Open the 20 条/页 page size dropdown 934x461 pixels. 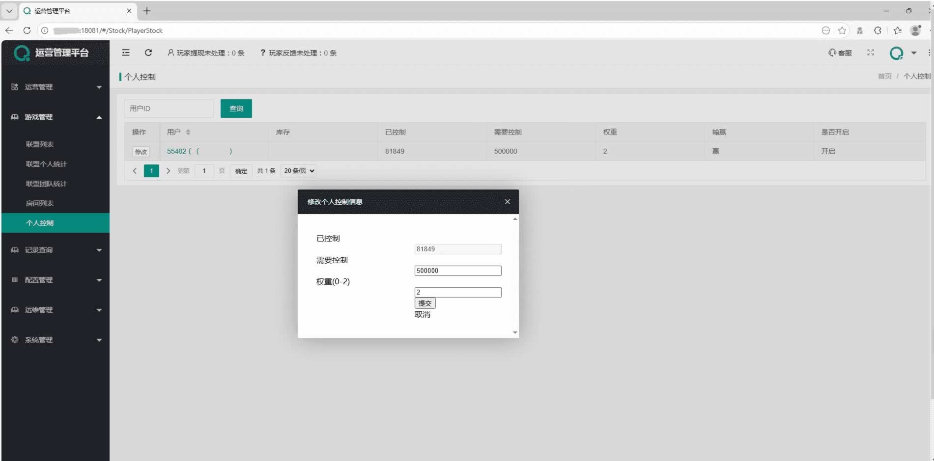coord(299,171)
